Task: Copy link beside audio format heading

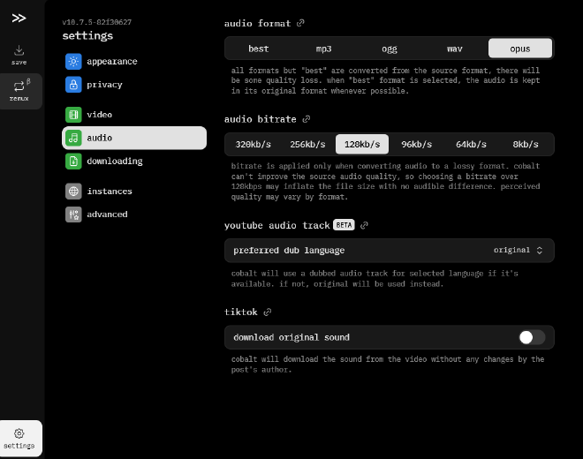Action: click(x=301, y=23)
